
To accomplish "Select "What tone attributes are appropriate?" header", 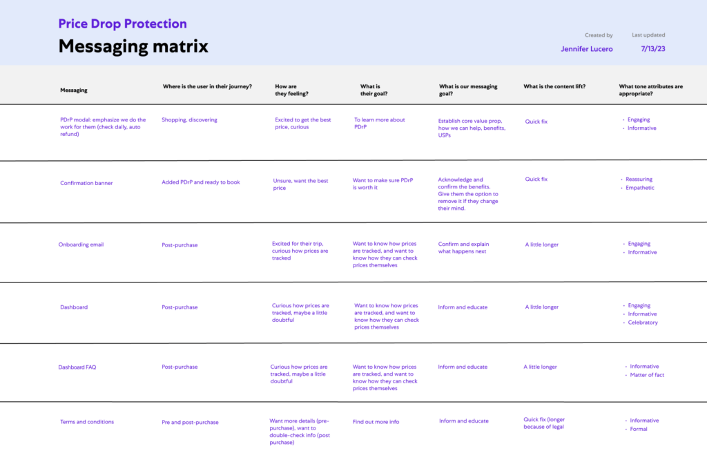I will [x=650, y=90].
